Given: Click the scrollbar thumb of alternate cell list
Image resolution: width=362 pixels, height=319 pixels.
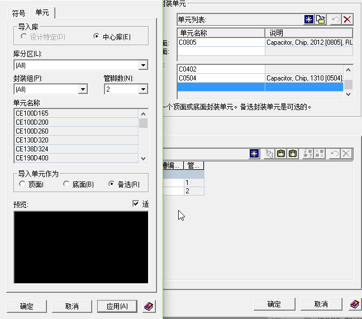Looking at the screenshot, I should 349,84.
